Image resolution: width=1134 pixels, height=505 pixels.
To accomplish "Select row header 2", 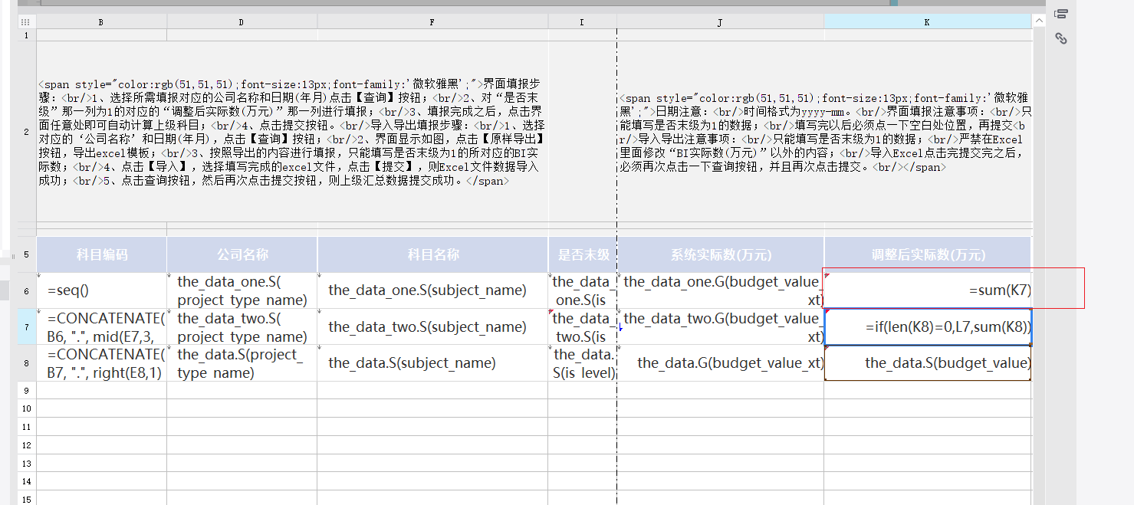I will [x=27, y=132].
